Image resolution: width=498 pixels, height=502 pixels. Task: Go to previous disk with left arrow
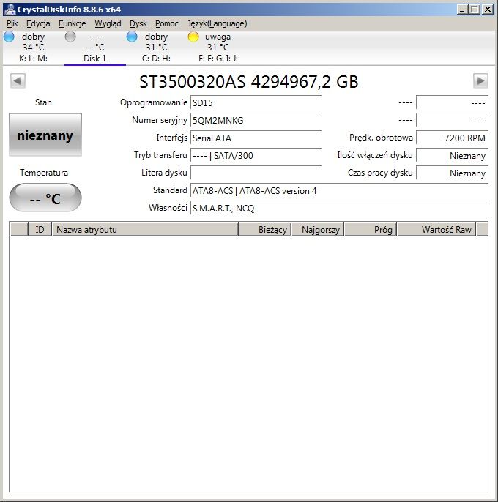click(x=18, y=80)
